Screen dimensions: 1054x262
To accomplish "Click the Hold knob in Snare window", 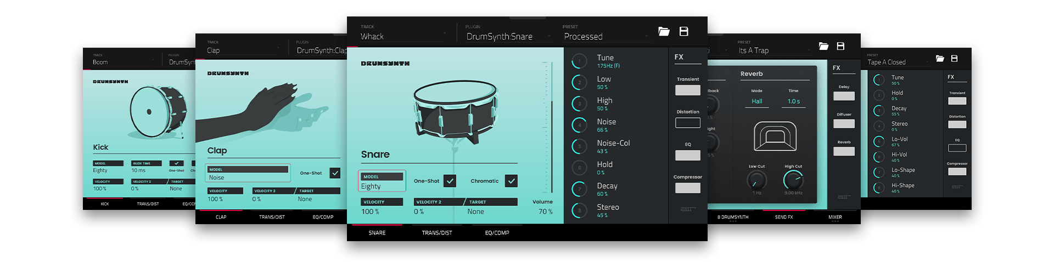I will [579, 168].
